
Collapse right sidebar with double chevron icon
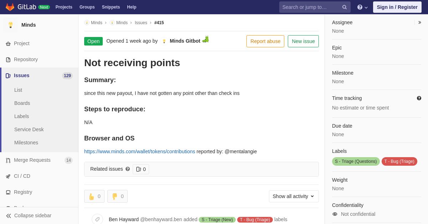point(419,22)
